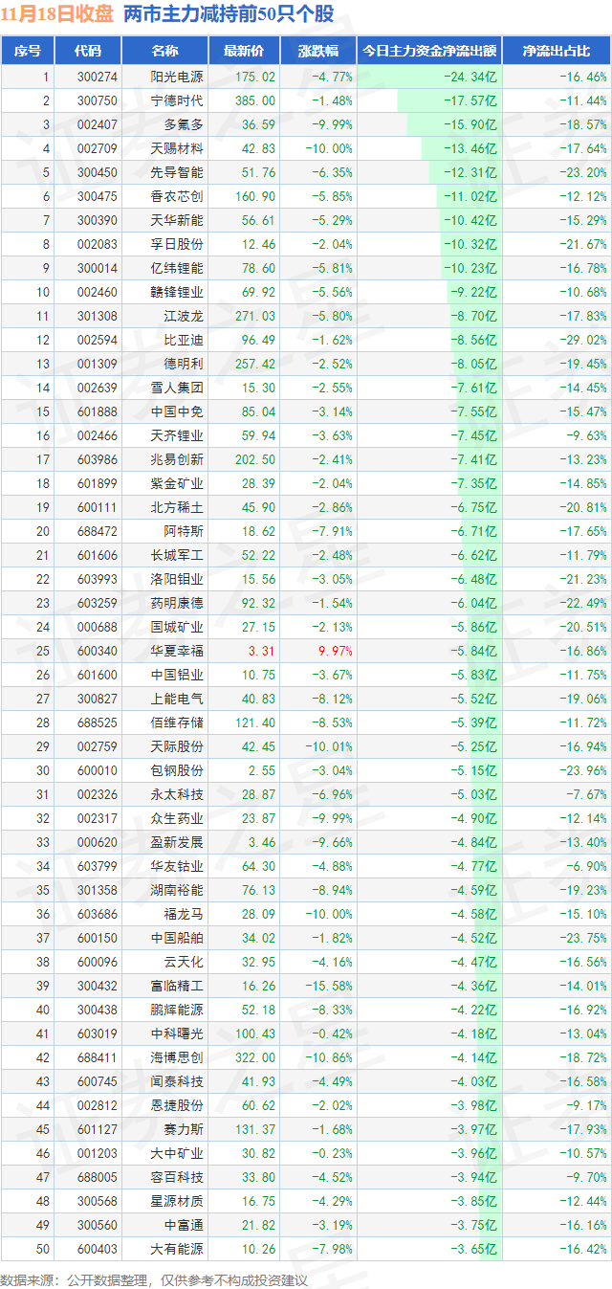Click stock name 福龙马

point(184,914)
